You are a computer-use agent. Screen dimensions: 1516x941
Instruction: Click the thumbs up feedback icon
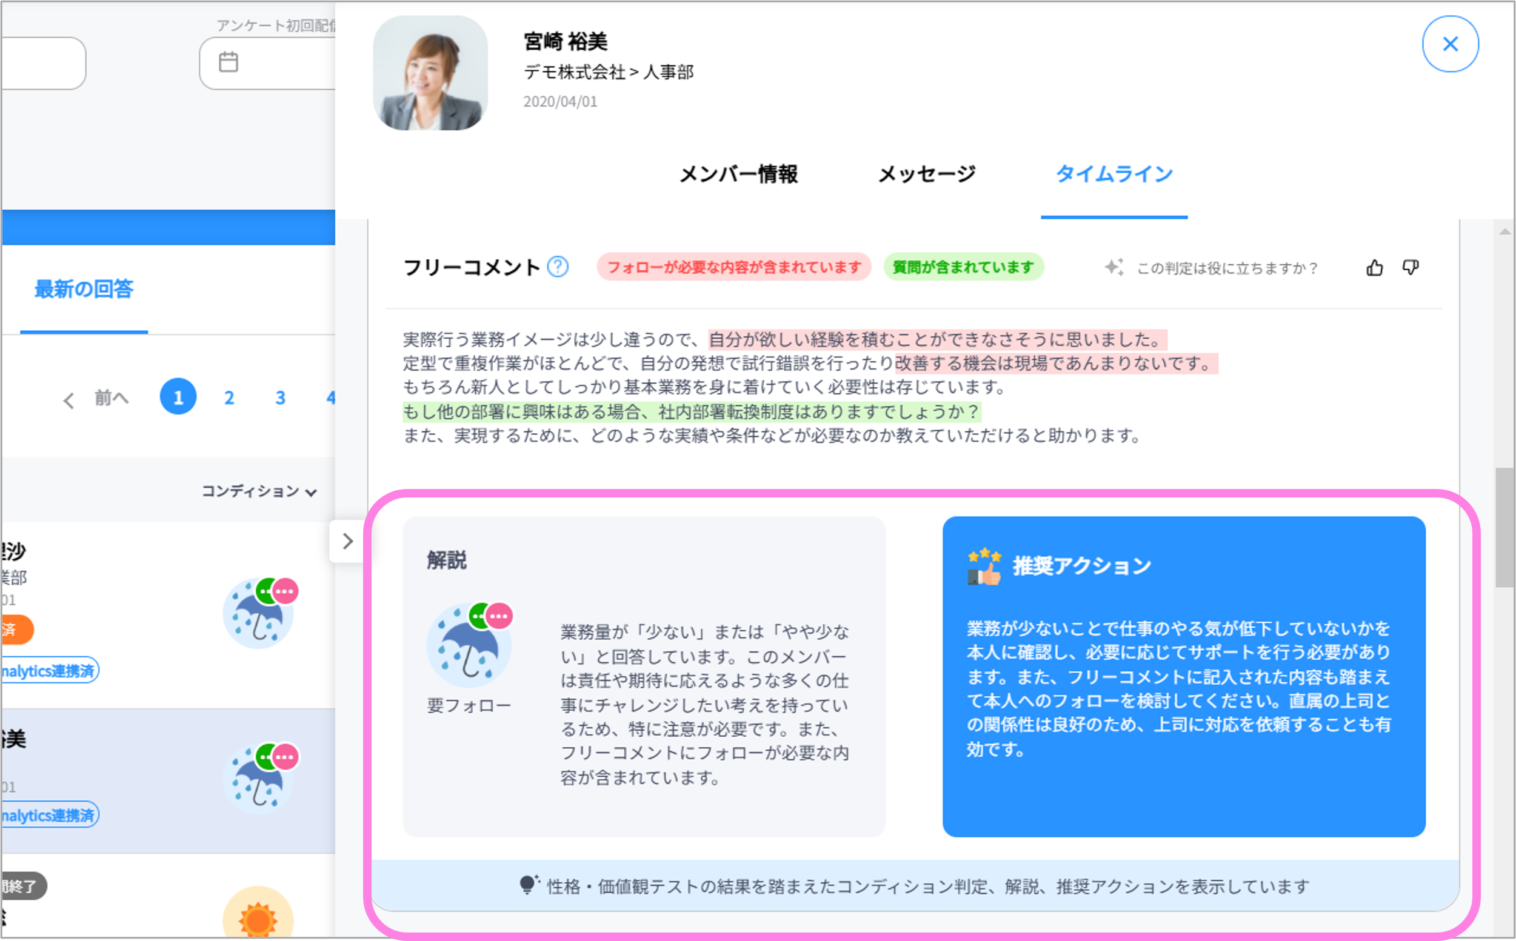1374,268
